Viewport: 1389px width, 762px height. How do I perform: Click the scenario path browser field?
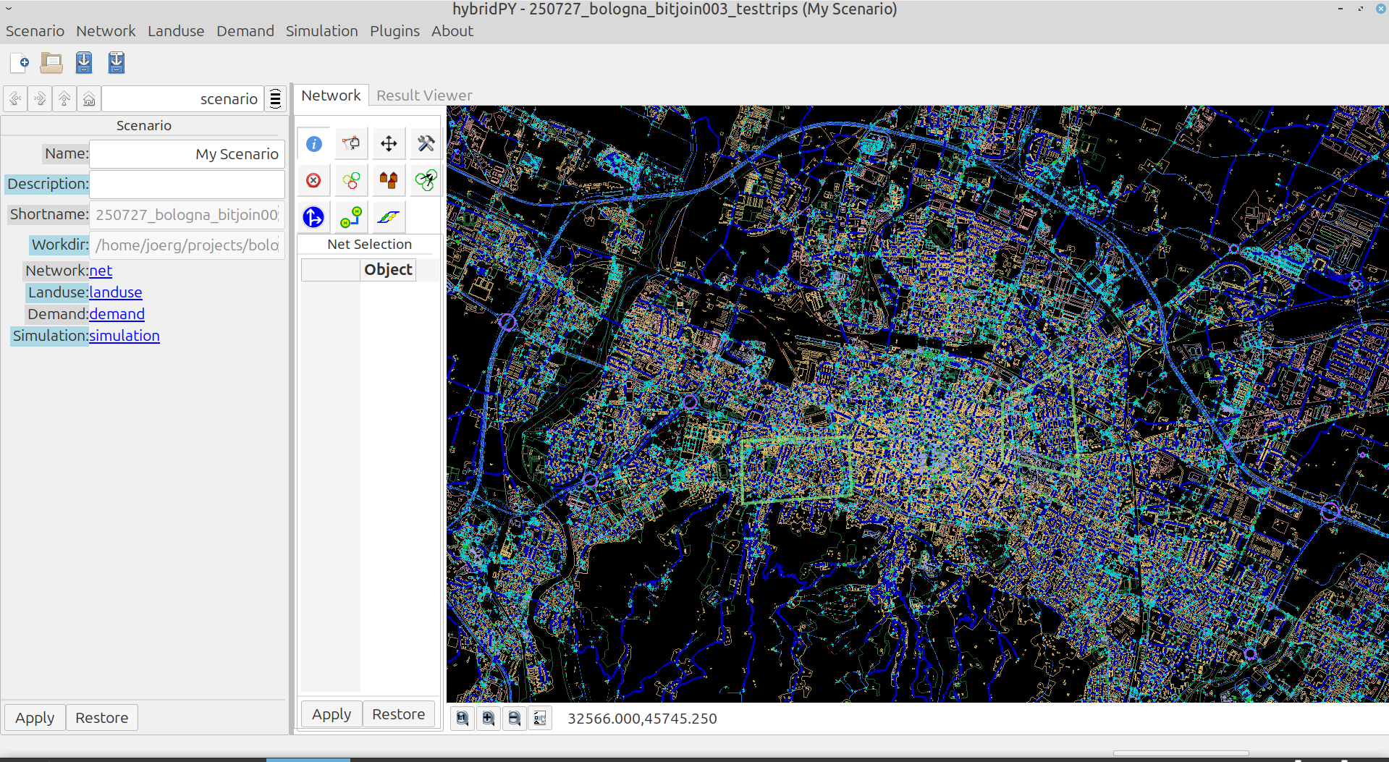tap(182, 99)
